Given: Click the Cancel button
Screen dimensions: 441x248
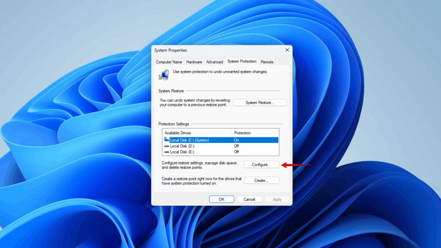Looking at the screenshot, I should coord(249,199).
